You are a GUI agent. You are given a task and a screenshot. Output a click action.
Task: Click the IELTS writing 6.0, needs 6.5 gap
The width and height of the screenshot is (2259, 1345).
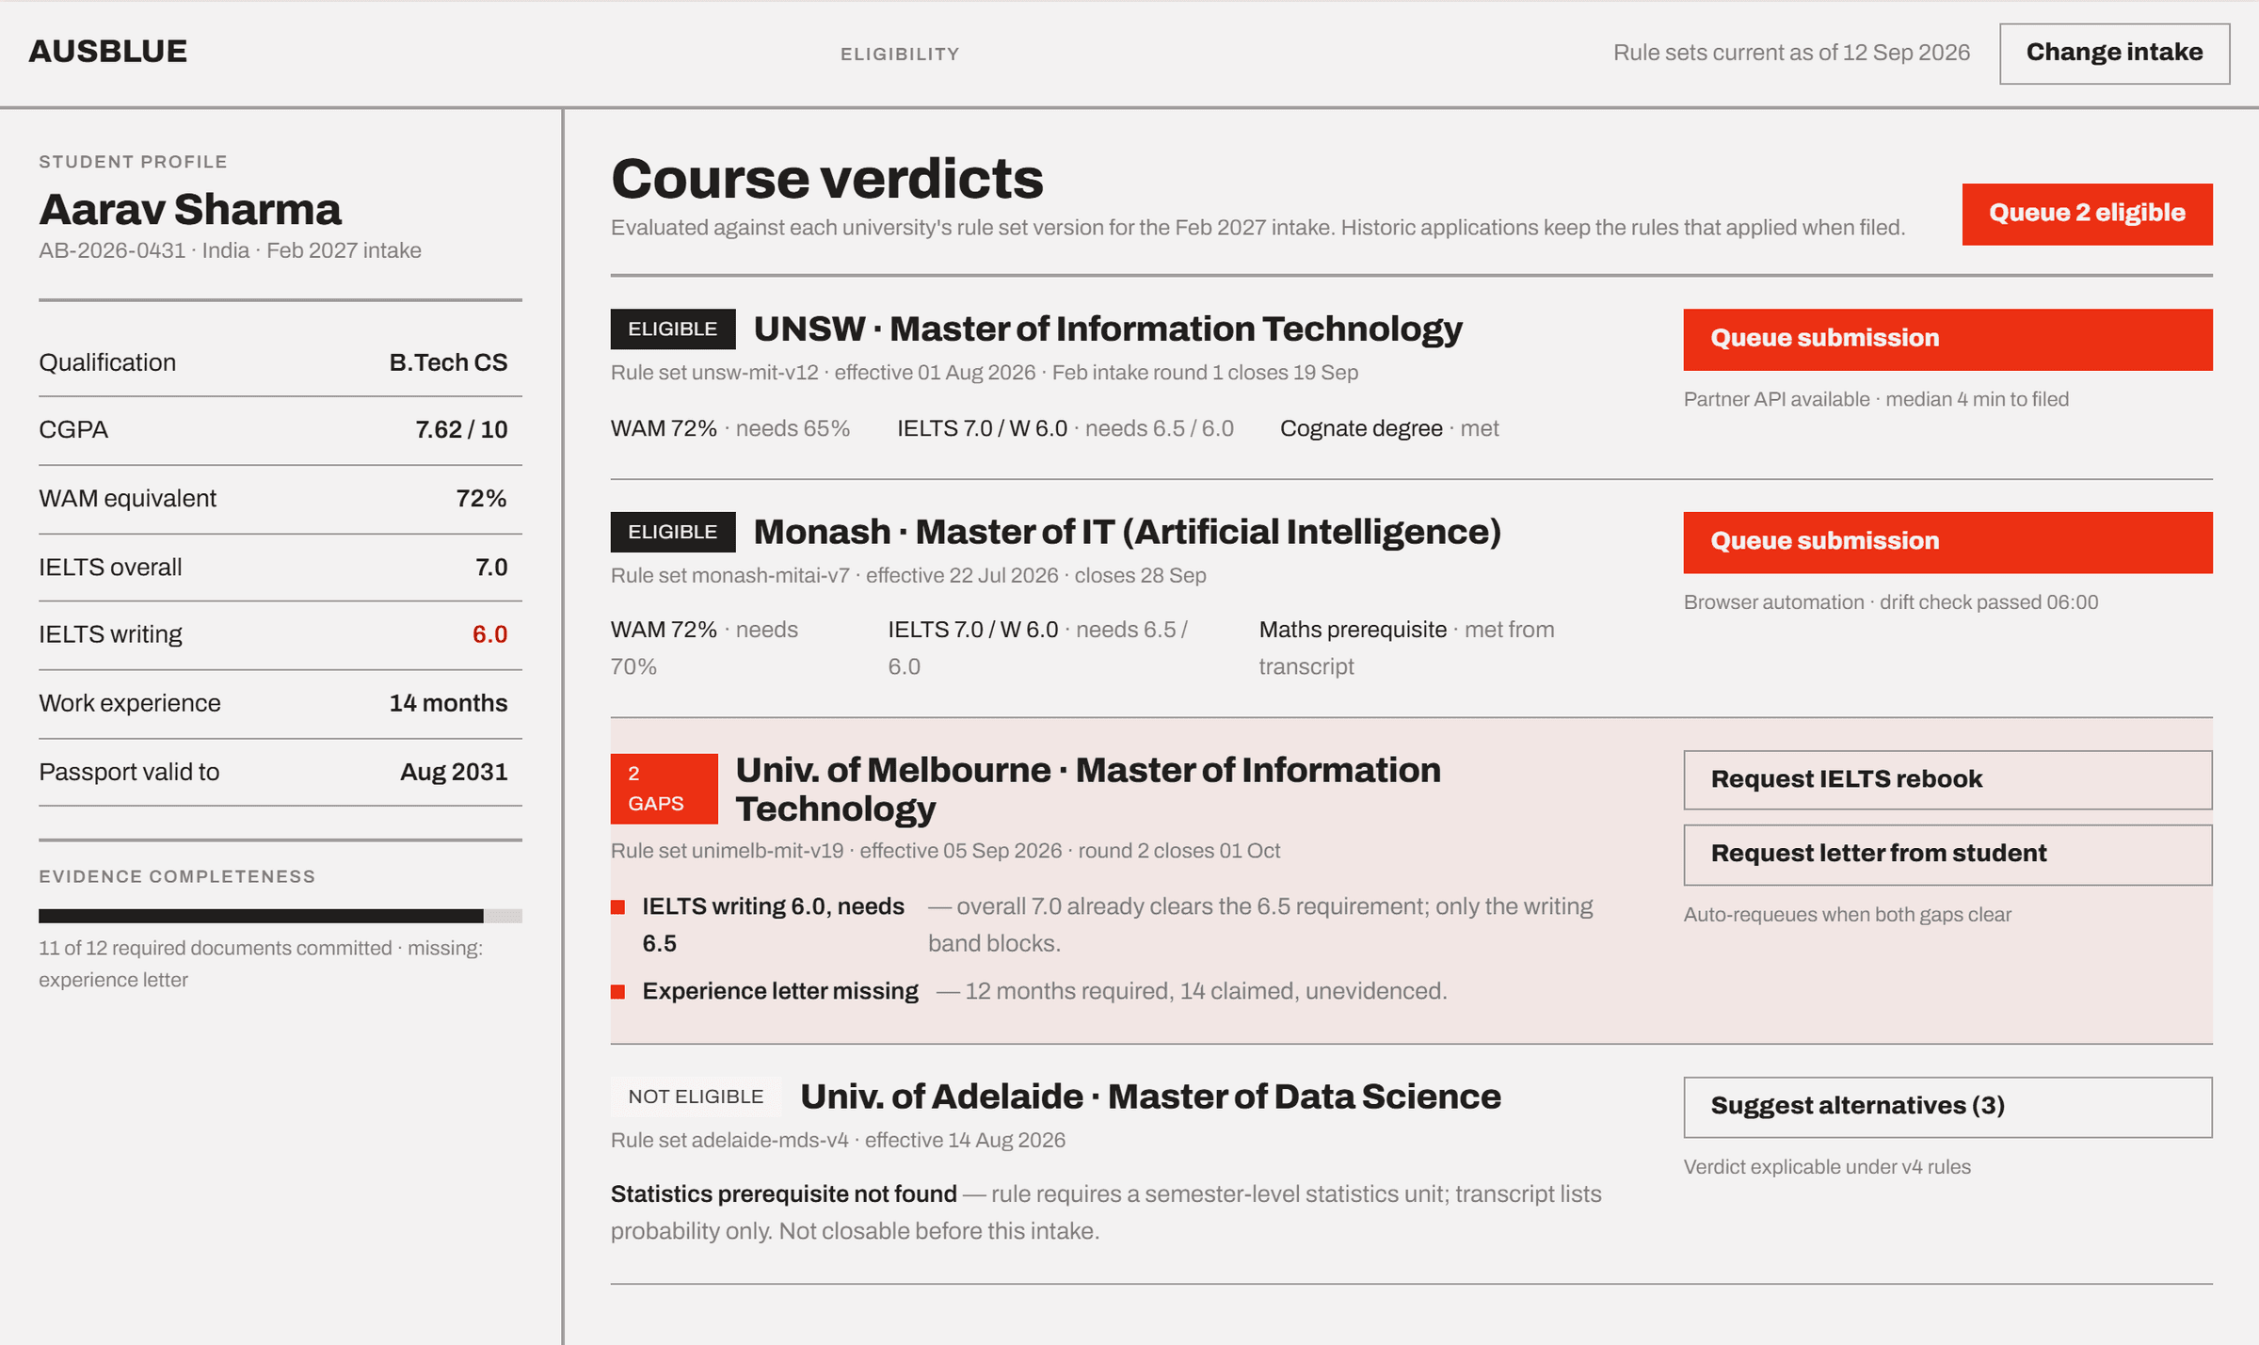[773, 925]
